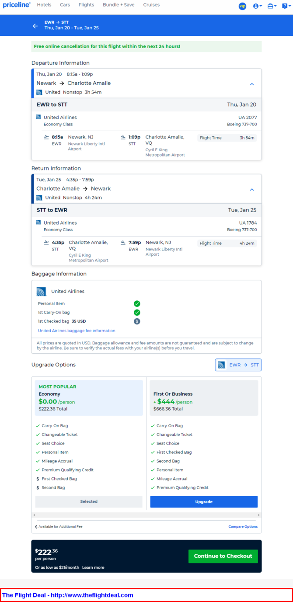
Task: Click the 1st Checked bag dollar icon
Action: (137, 321)
